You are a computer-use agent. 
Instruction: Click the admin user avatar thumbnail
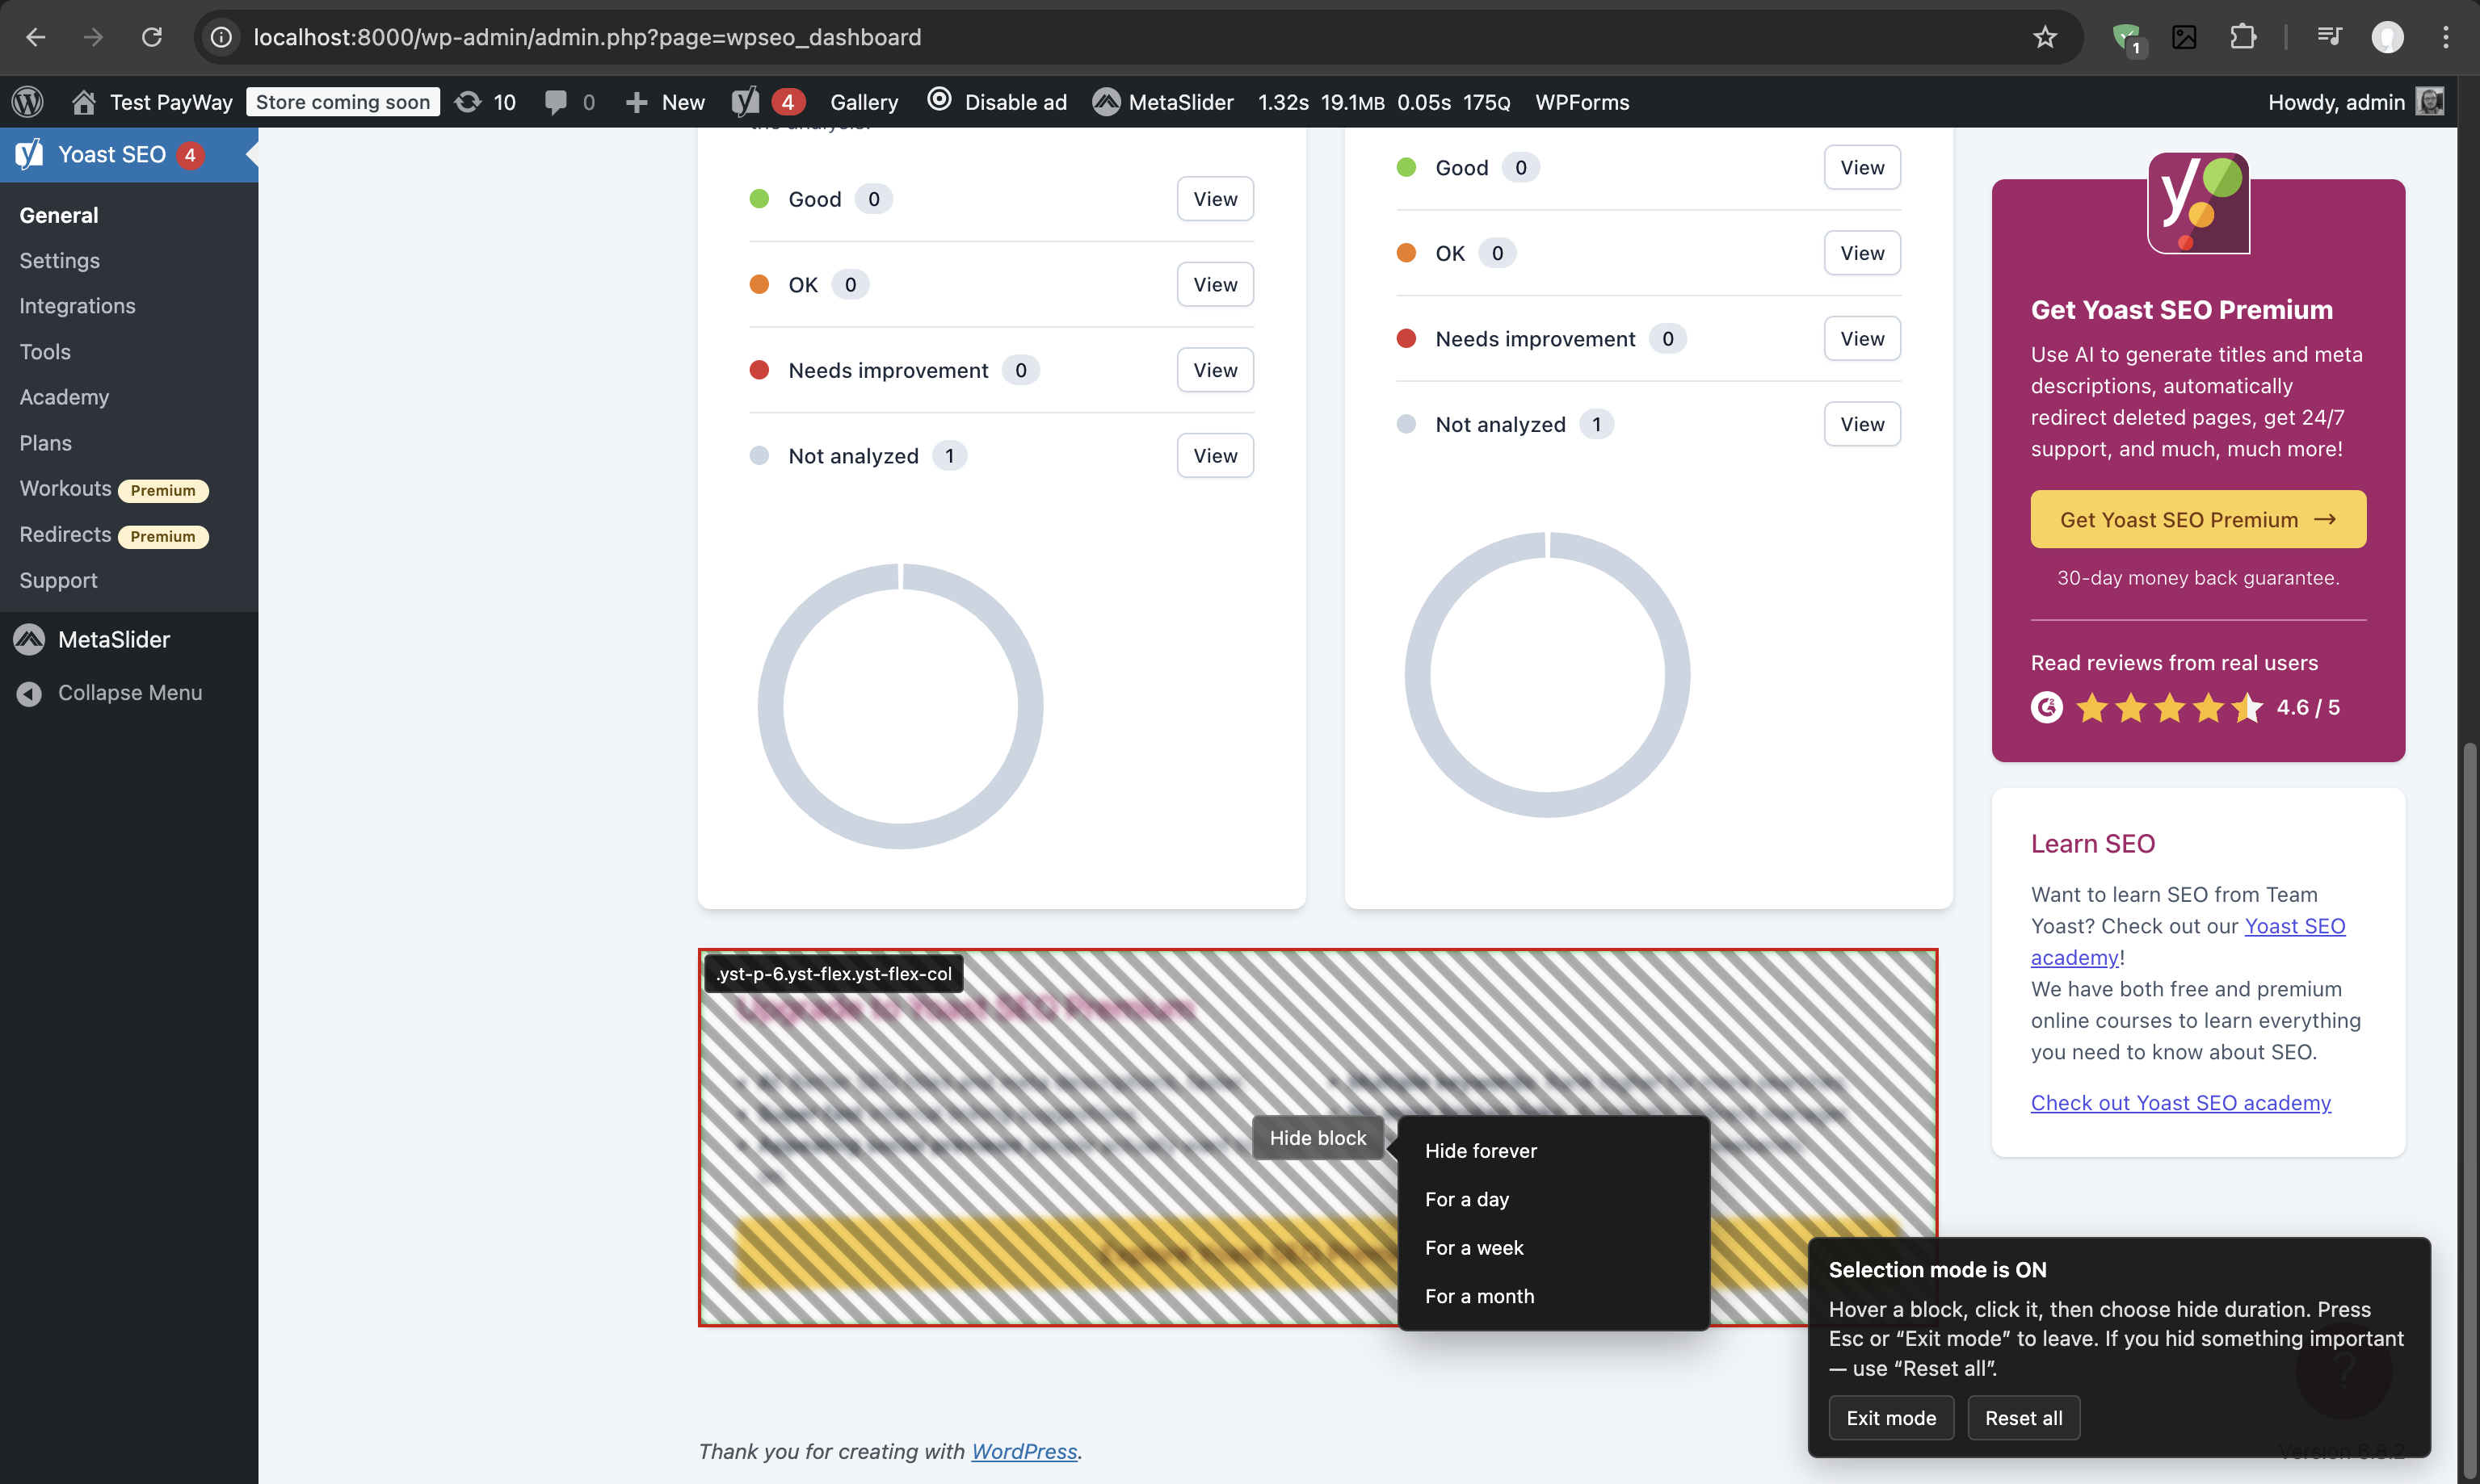[2430, 101]
